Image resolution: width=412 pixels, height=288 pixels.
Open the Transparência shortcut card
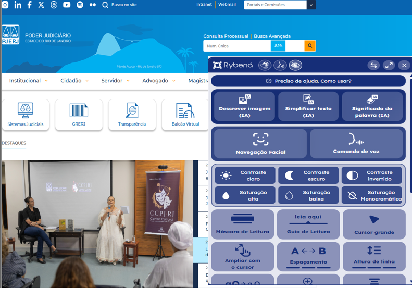(132, 115)
